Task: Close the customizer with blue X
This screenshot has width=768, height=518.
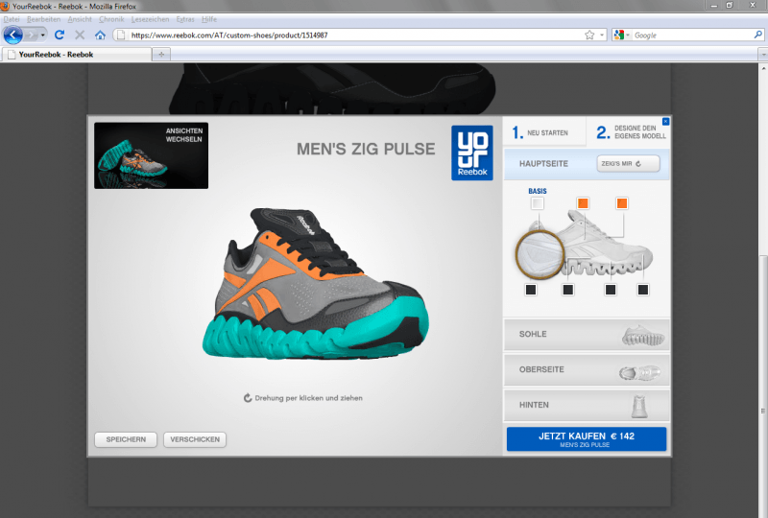Action: point(665,122)
